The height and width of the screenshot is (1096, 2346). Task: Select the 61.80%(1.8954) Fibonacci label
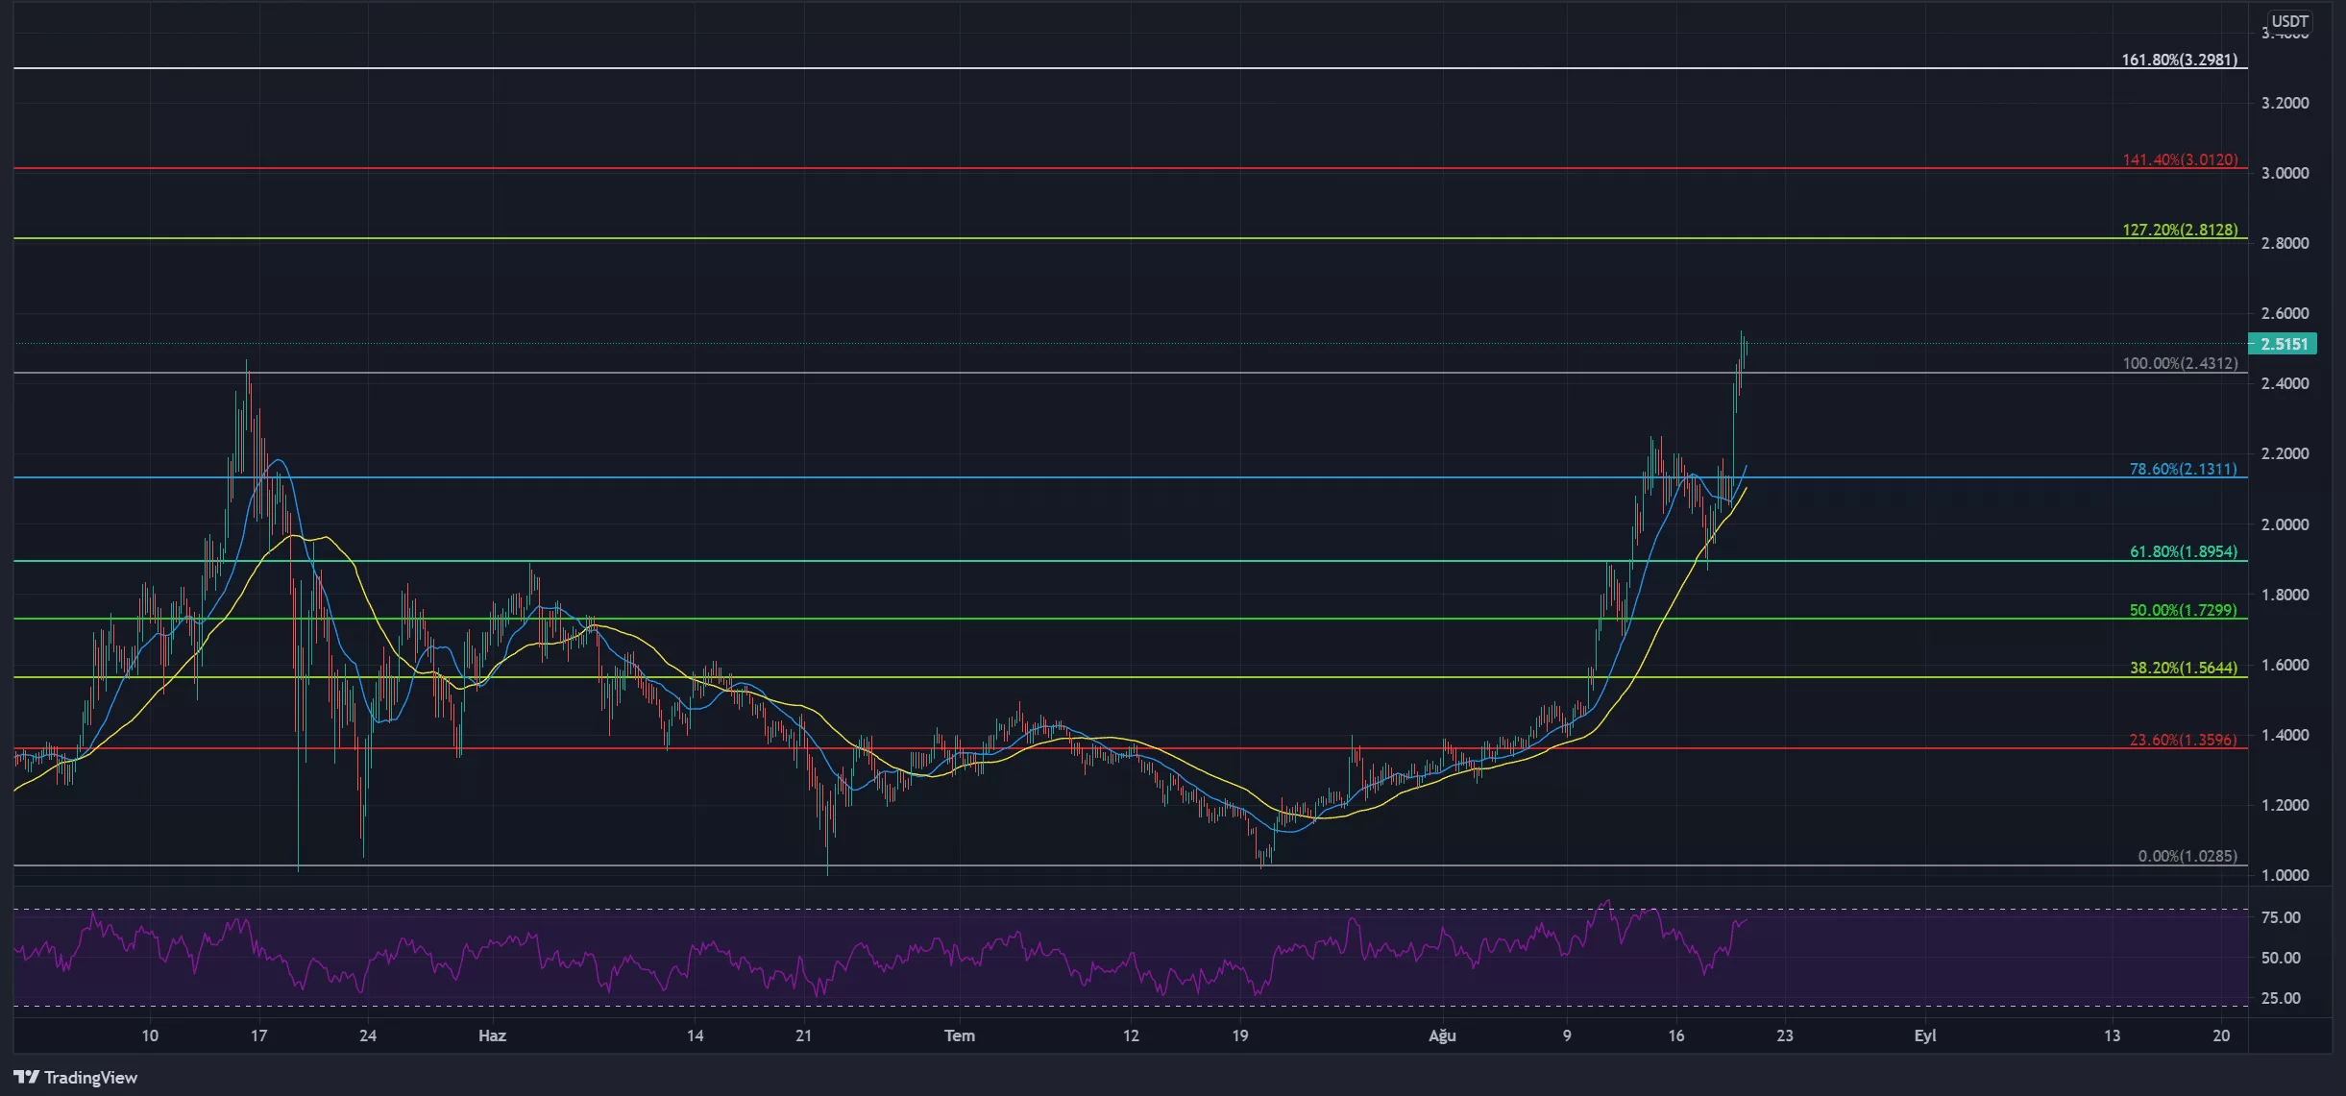(2183, 551)
